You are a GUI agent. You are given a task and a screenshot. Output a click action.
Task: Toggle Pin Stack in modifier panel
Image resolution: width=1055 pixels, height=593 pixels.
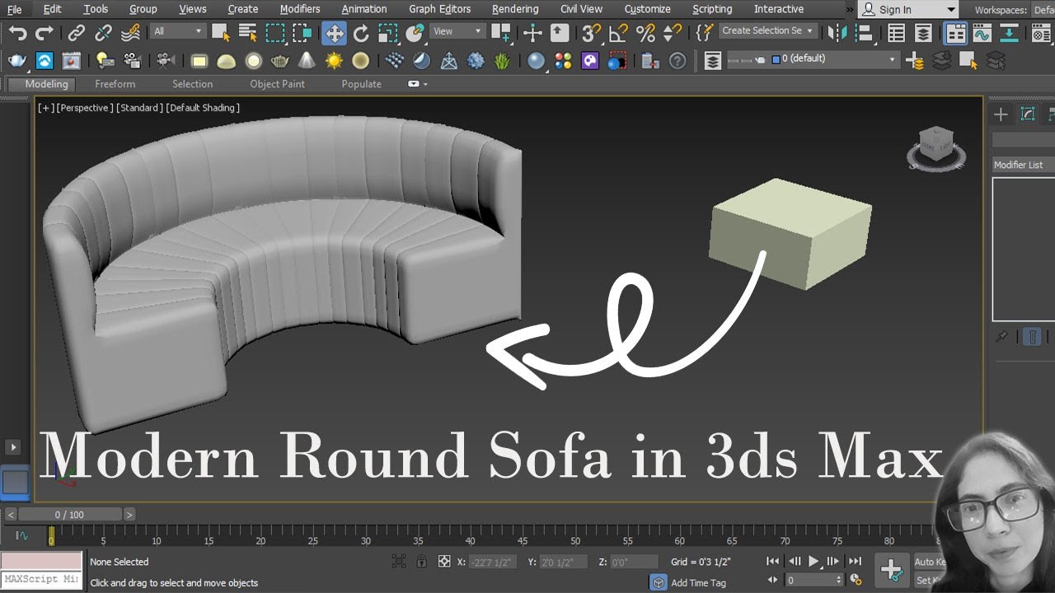tap(1001, 337)
